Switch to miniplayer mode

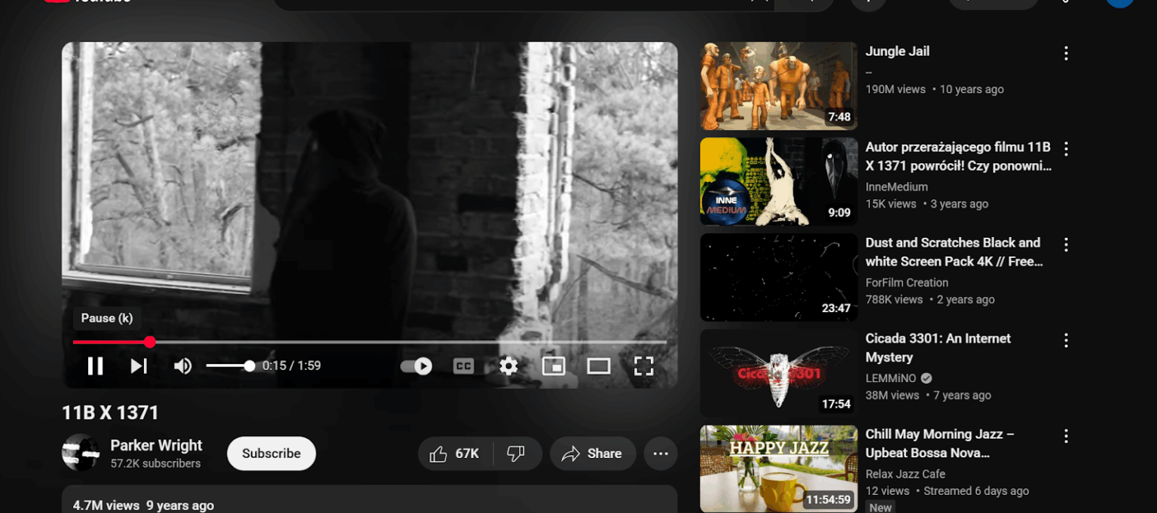click(554, 366)
